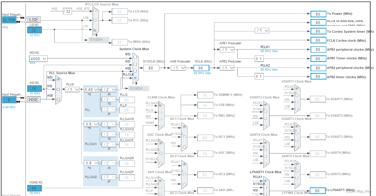Select SYSCLK in the USART2 Clock Mux
Image resolution: width=376 pixels, height=196 pixels.
click(265, 111)
